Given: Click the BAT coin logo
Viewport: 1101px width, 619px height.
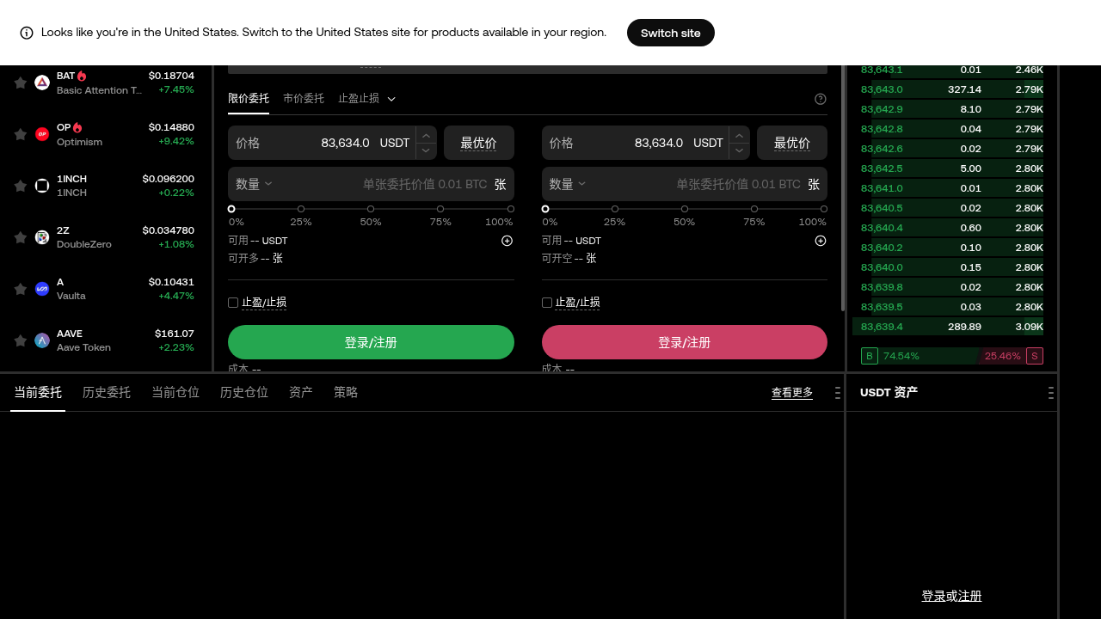Looking at the screenshot, I should tap(42, 83).
